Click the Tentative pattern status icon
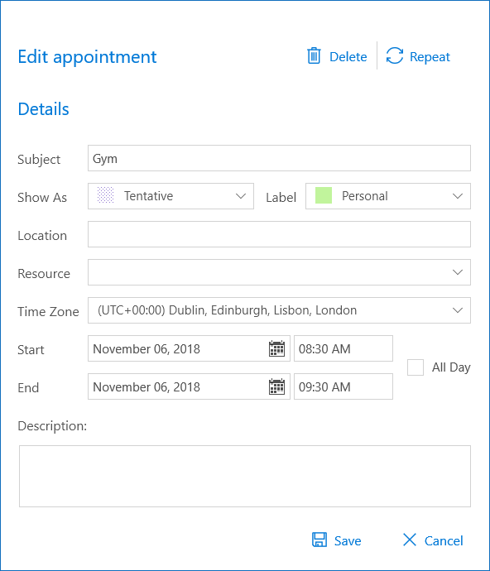 click(106, 195)
